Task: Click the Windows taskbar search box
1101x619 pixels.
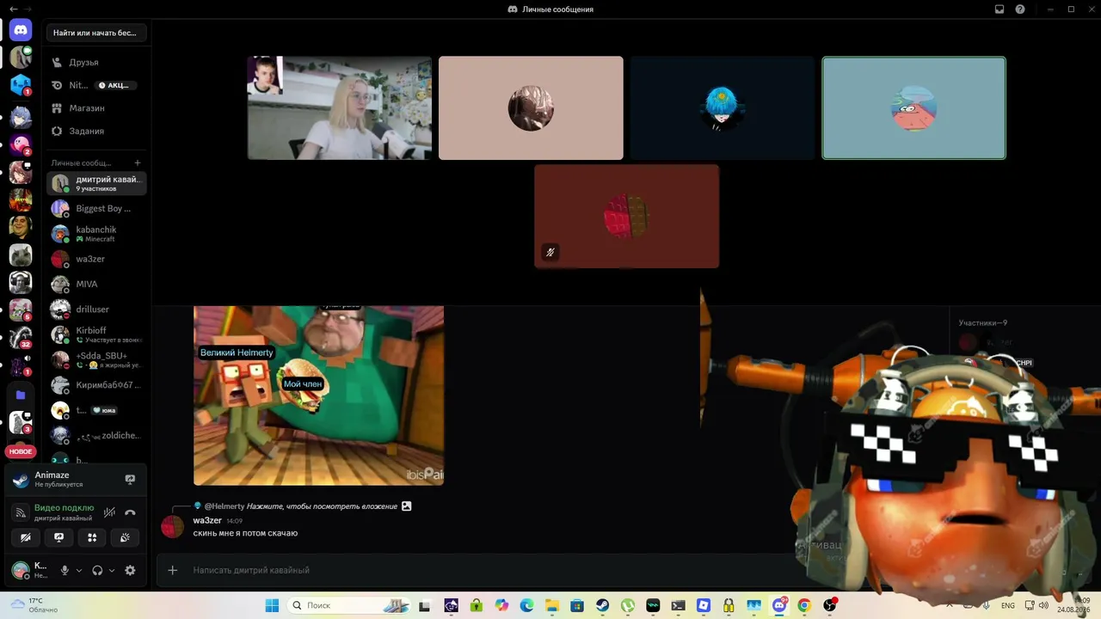Action: click(x=348, y=605)
